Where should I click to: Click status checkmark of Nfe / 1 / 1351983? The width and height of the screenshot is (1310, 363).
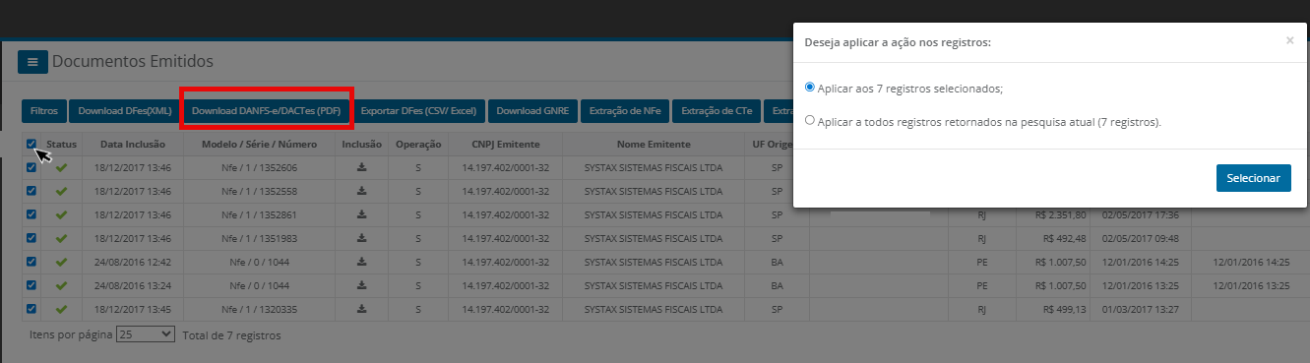click(61, 238)
